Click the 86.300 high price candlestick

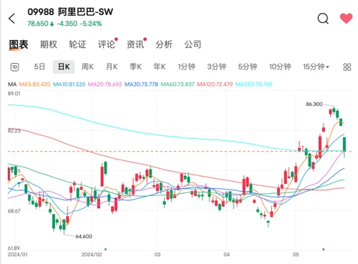(x=334, y=110)
